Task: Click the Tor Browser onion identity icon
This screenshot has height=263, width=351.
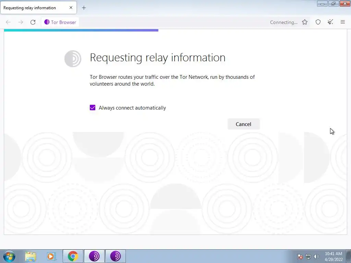Action: point(47,22)
